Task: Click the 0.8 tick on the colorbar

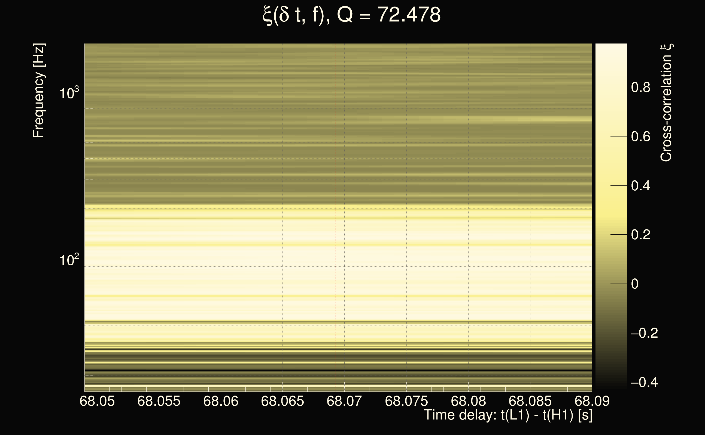Action: click(x=640, y=87)
